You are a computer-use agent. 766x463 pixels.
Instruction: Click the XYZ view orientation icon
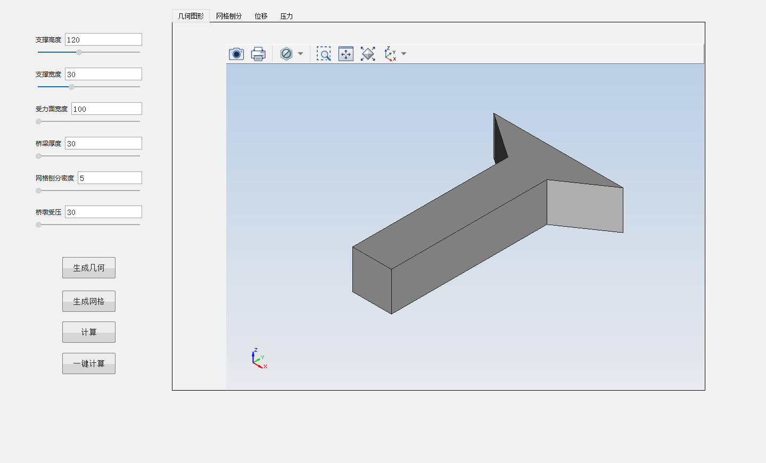pyautogui.click(x=390, y=54)
